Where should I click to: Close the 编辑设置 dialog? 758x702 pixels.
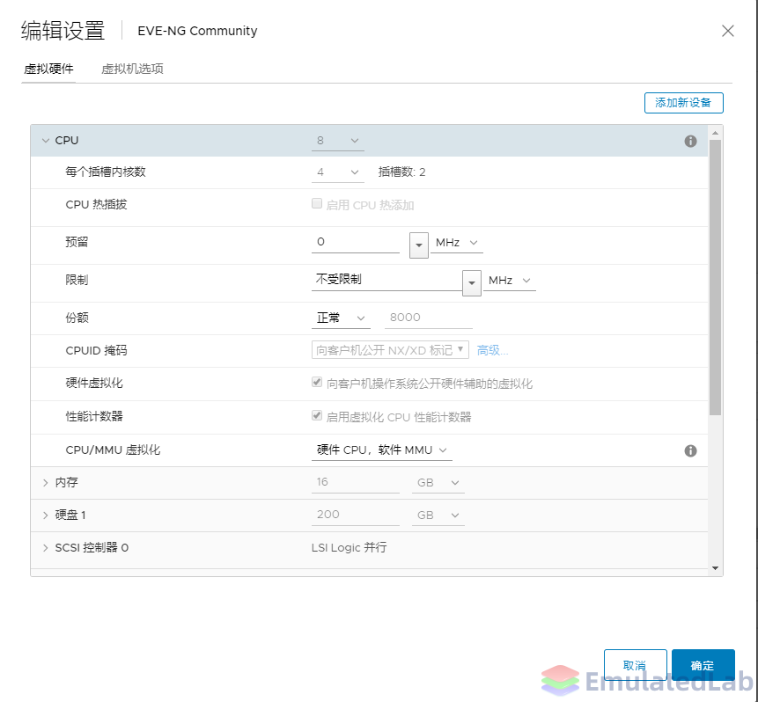click(727, 31)
